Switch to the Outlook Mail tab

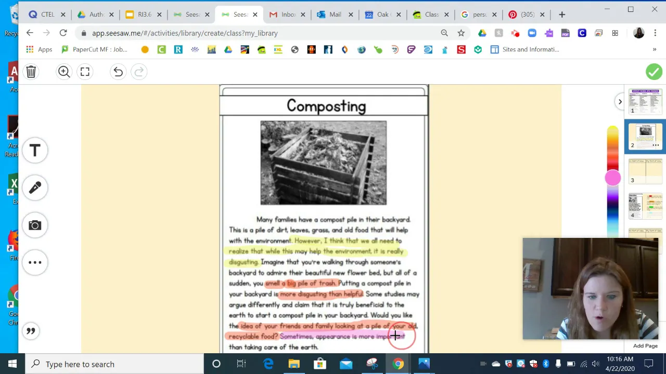coord(335,15)
